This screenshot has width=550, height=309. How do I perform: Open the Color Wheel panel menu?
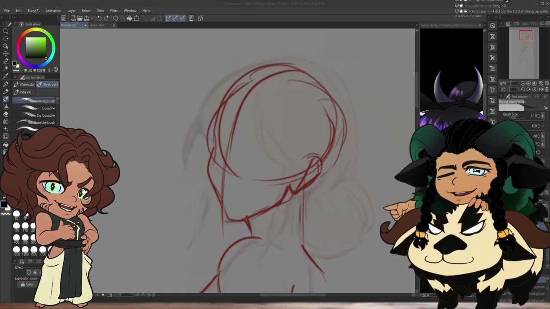click(15, 24)
